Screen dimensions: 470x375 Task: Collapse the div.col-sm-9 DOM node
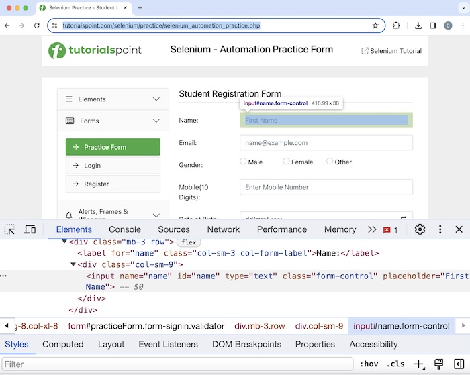[73, 264]
